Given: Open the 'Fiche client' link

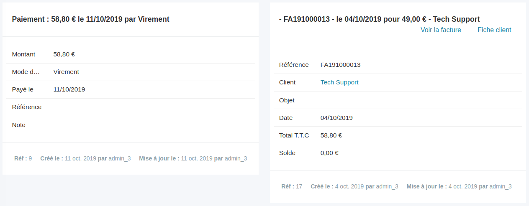Looking at the screenshot, I should (x=494, y=30).
